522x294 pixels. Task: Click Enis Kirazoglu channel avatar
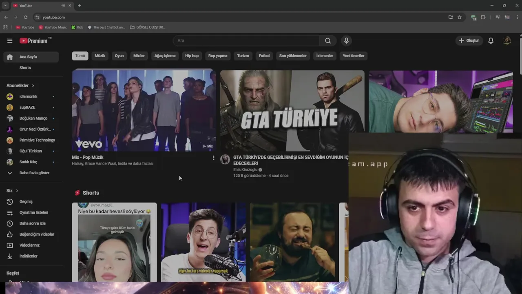(225, 159)
